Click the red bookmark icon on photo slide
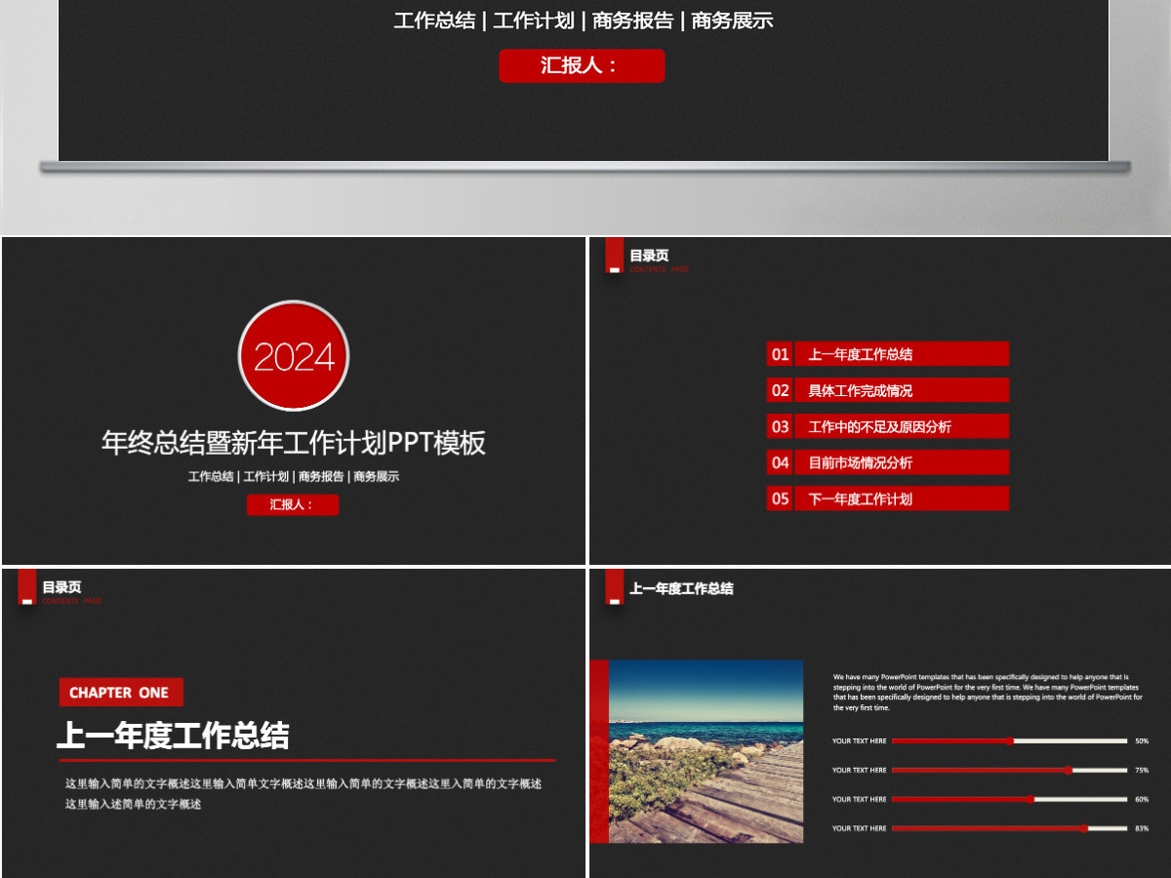Screen dimensions: 1171x878 click(614, 587)
